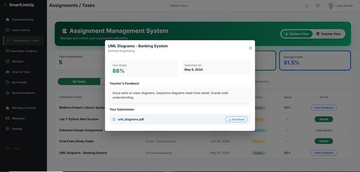Click the Assignments / Tasks list icon
This screenshot has height=172, width=360.
pyautogui.click(x=8, y=41)
